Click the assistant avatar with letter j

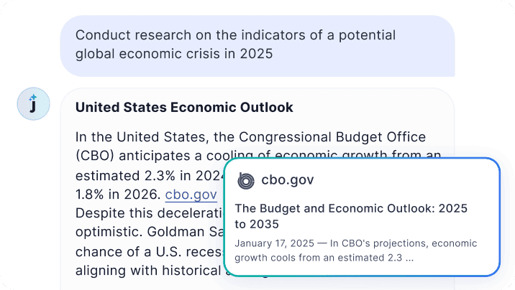coord(34,104)
